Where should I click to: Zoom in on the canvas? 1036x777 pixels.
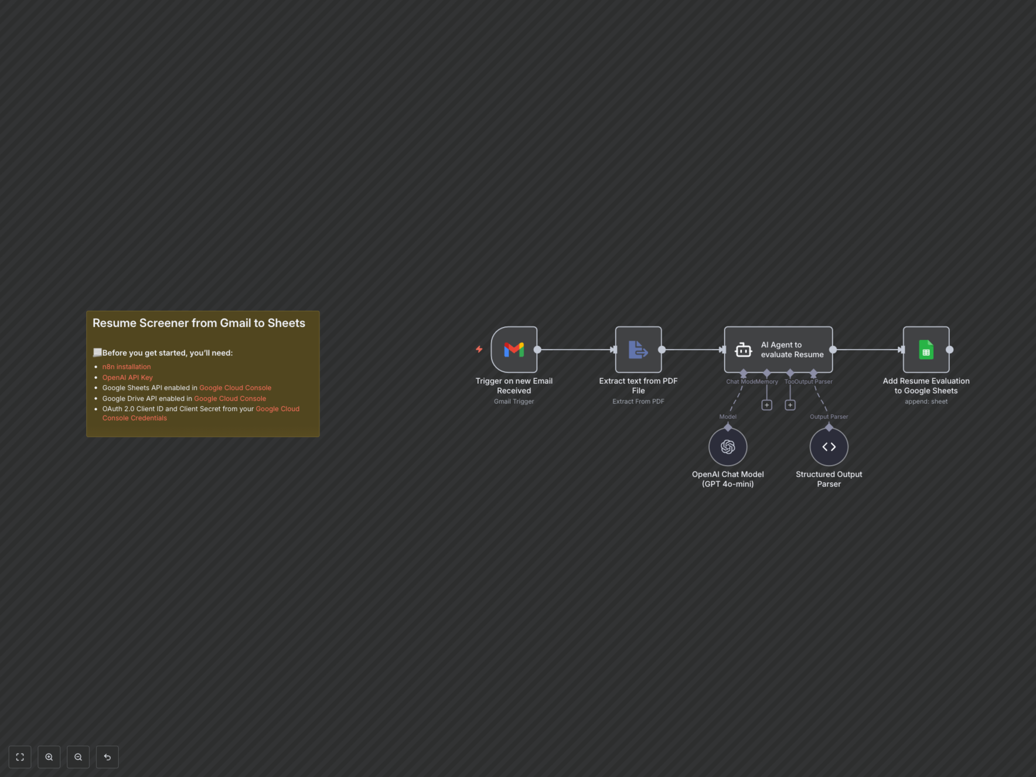[49, 757]
